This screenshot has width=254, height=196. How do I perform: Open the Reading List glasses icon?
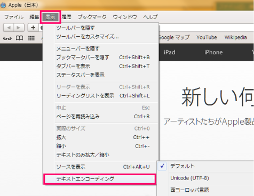(7, 38)
